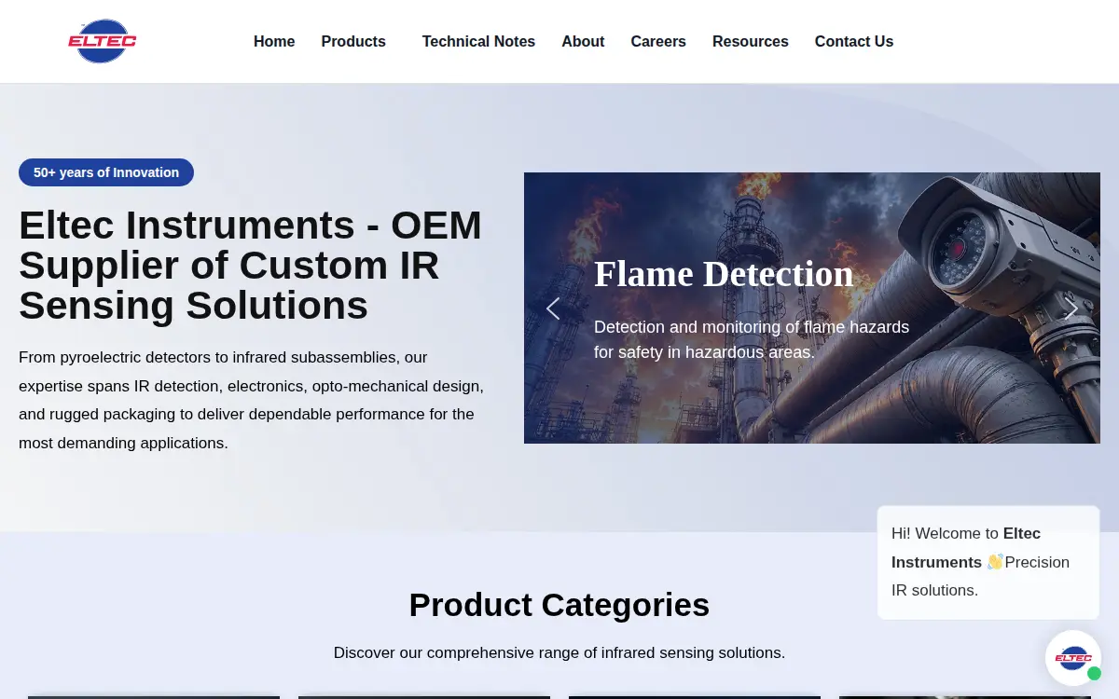The width and height of the screenshot is (1119, 699).
Task: Open Technical Notes page
Action: click(x=478, y=41)
